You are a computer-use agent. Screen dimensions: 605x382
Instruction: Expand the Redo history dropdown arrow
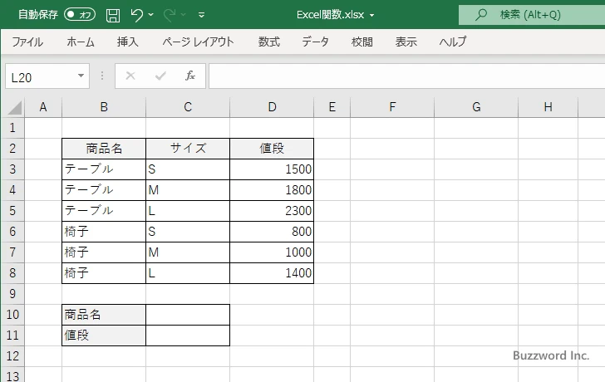(x=184, y=15)
